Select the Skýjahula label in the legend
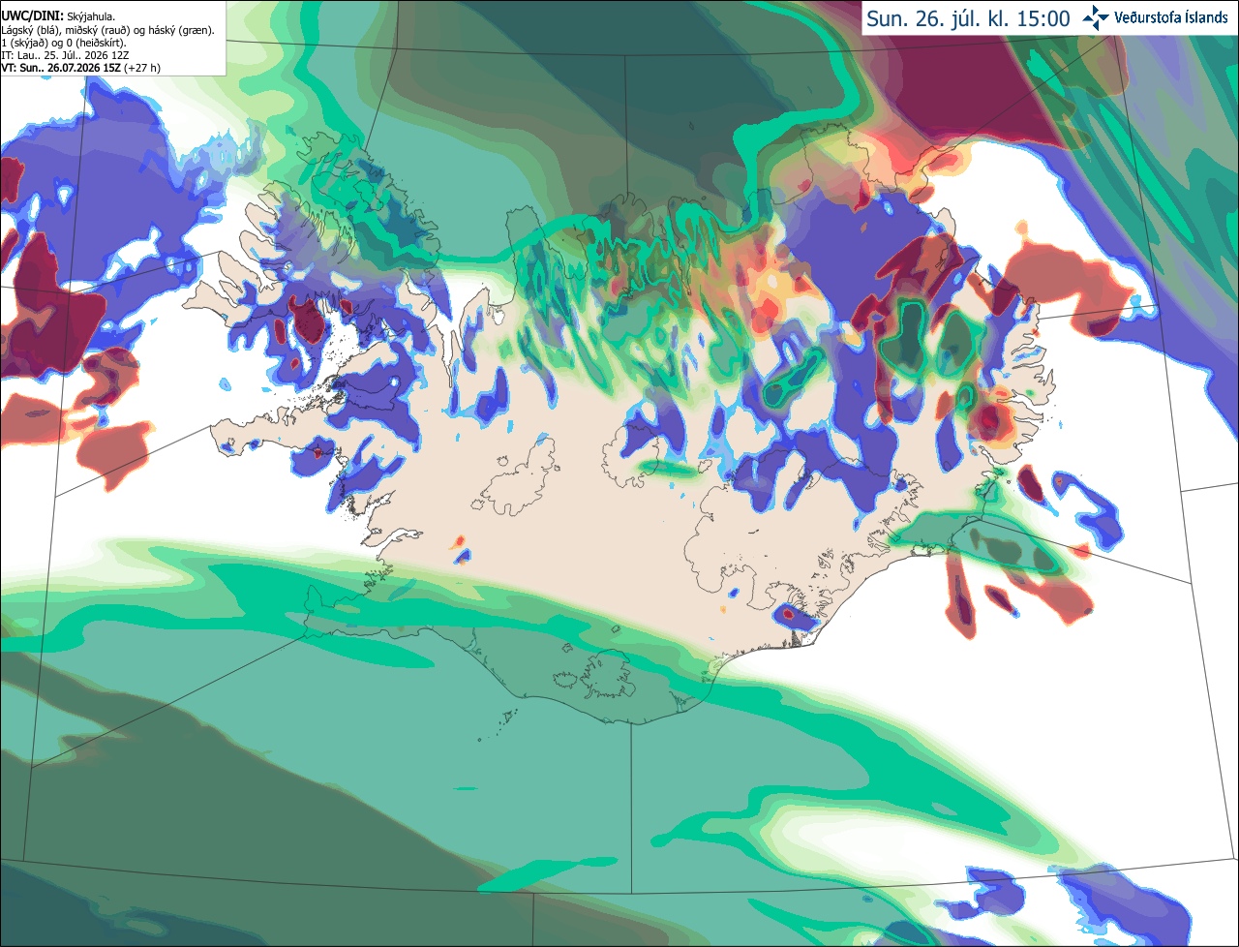 pos(92,16)
